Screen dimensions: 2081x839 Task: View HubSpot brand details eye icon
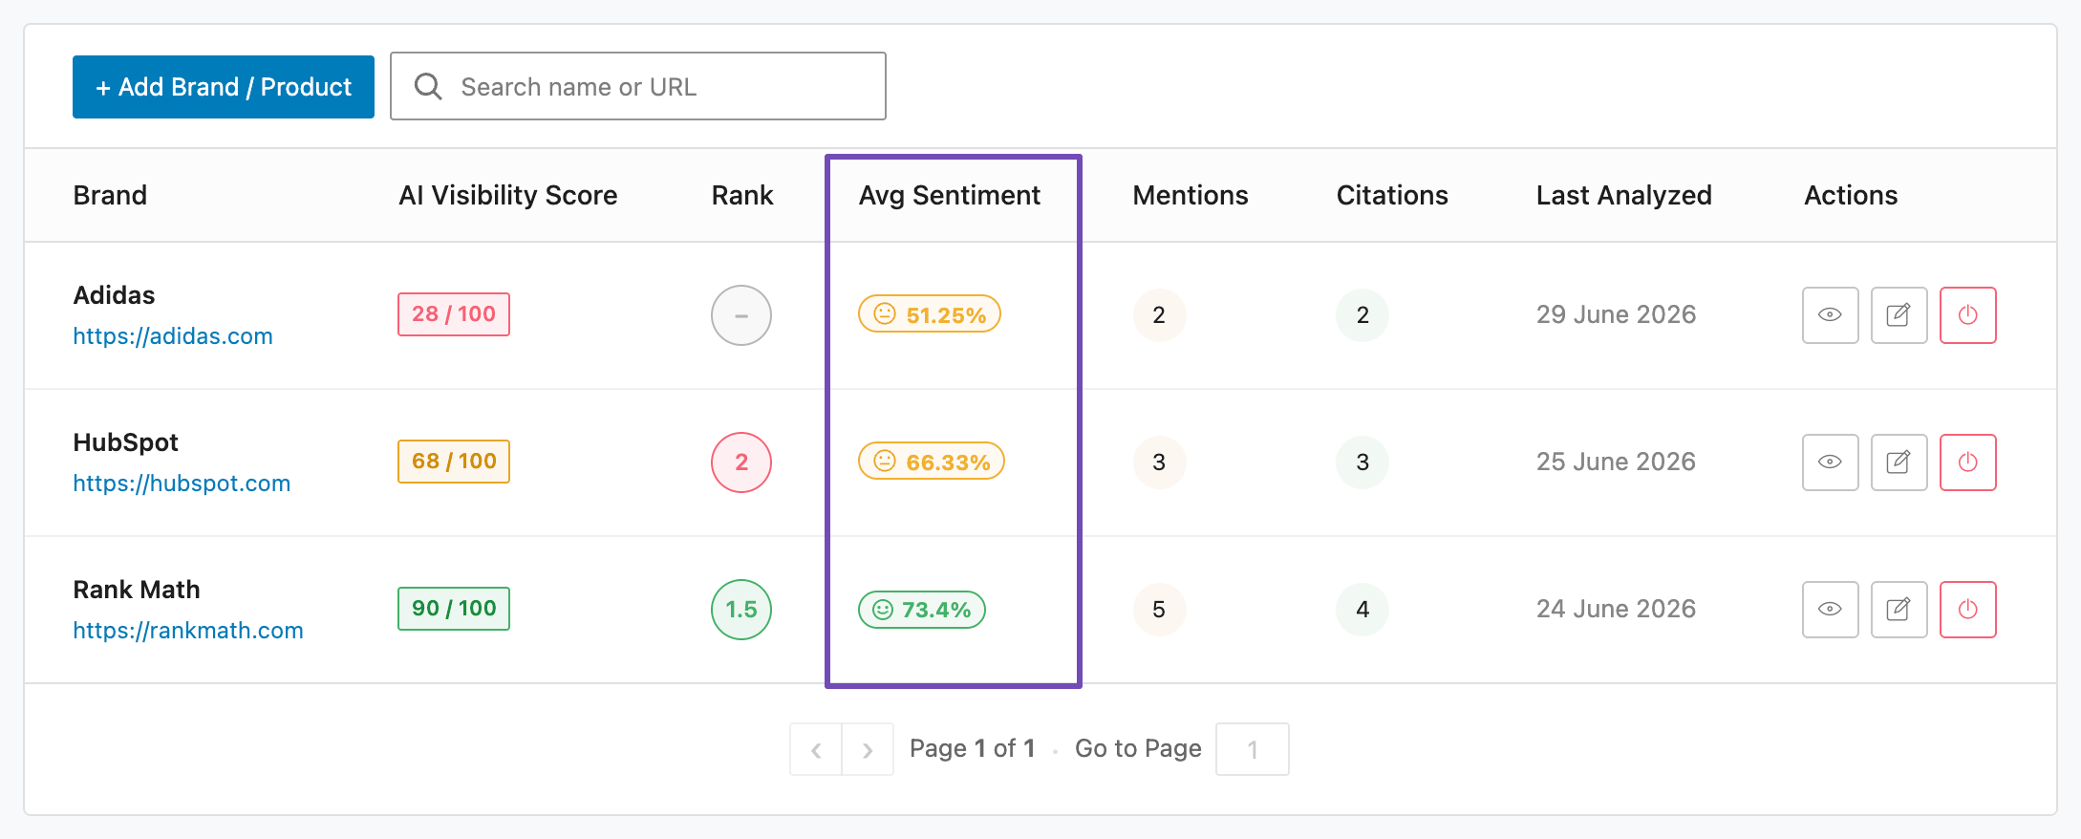click(x=1830, y=463)
